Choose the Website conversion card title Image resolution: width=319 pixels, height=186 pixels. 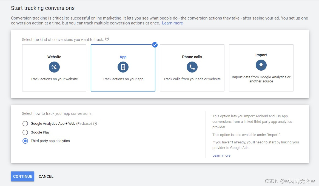click(x=54, y=57)
